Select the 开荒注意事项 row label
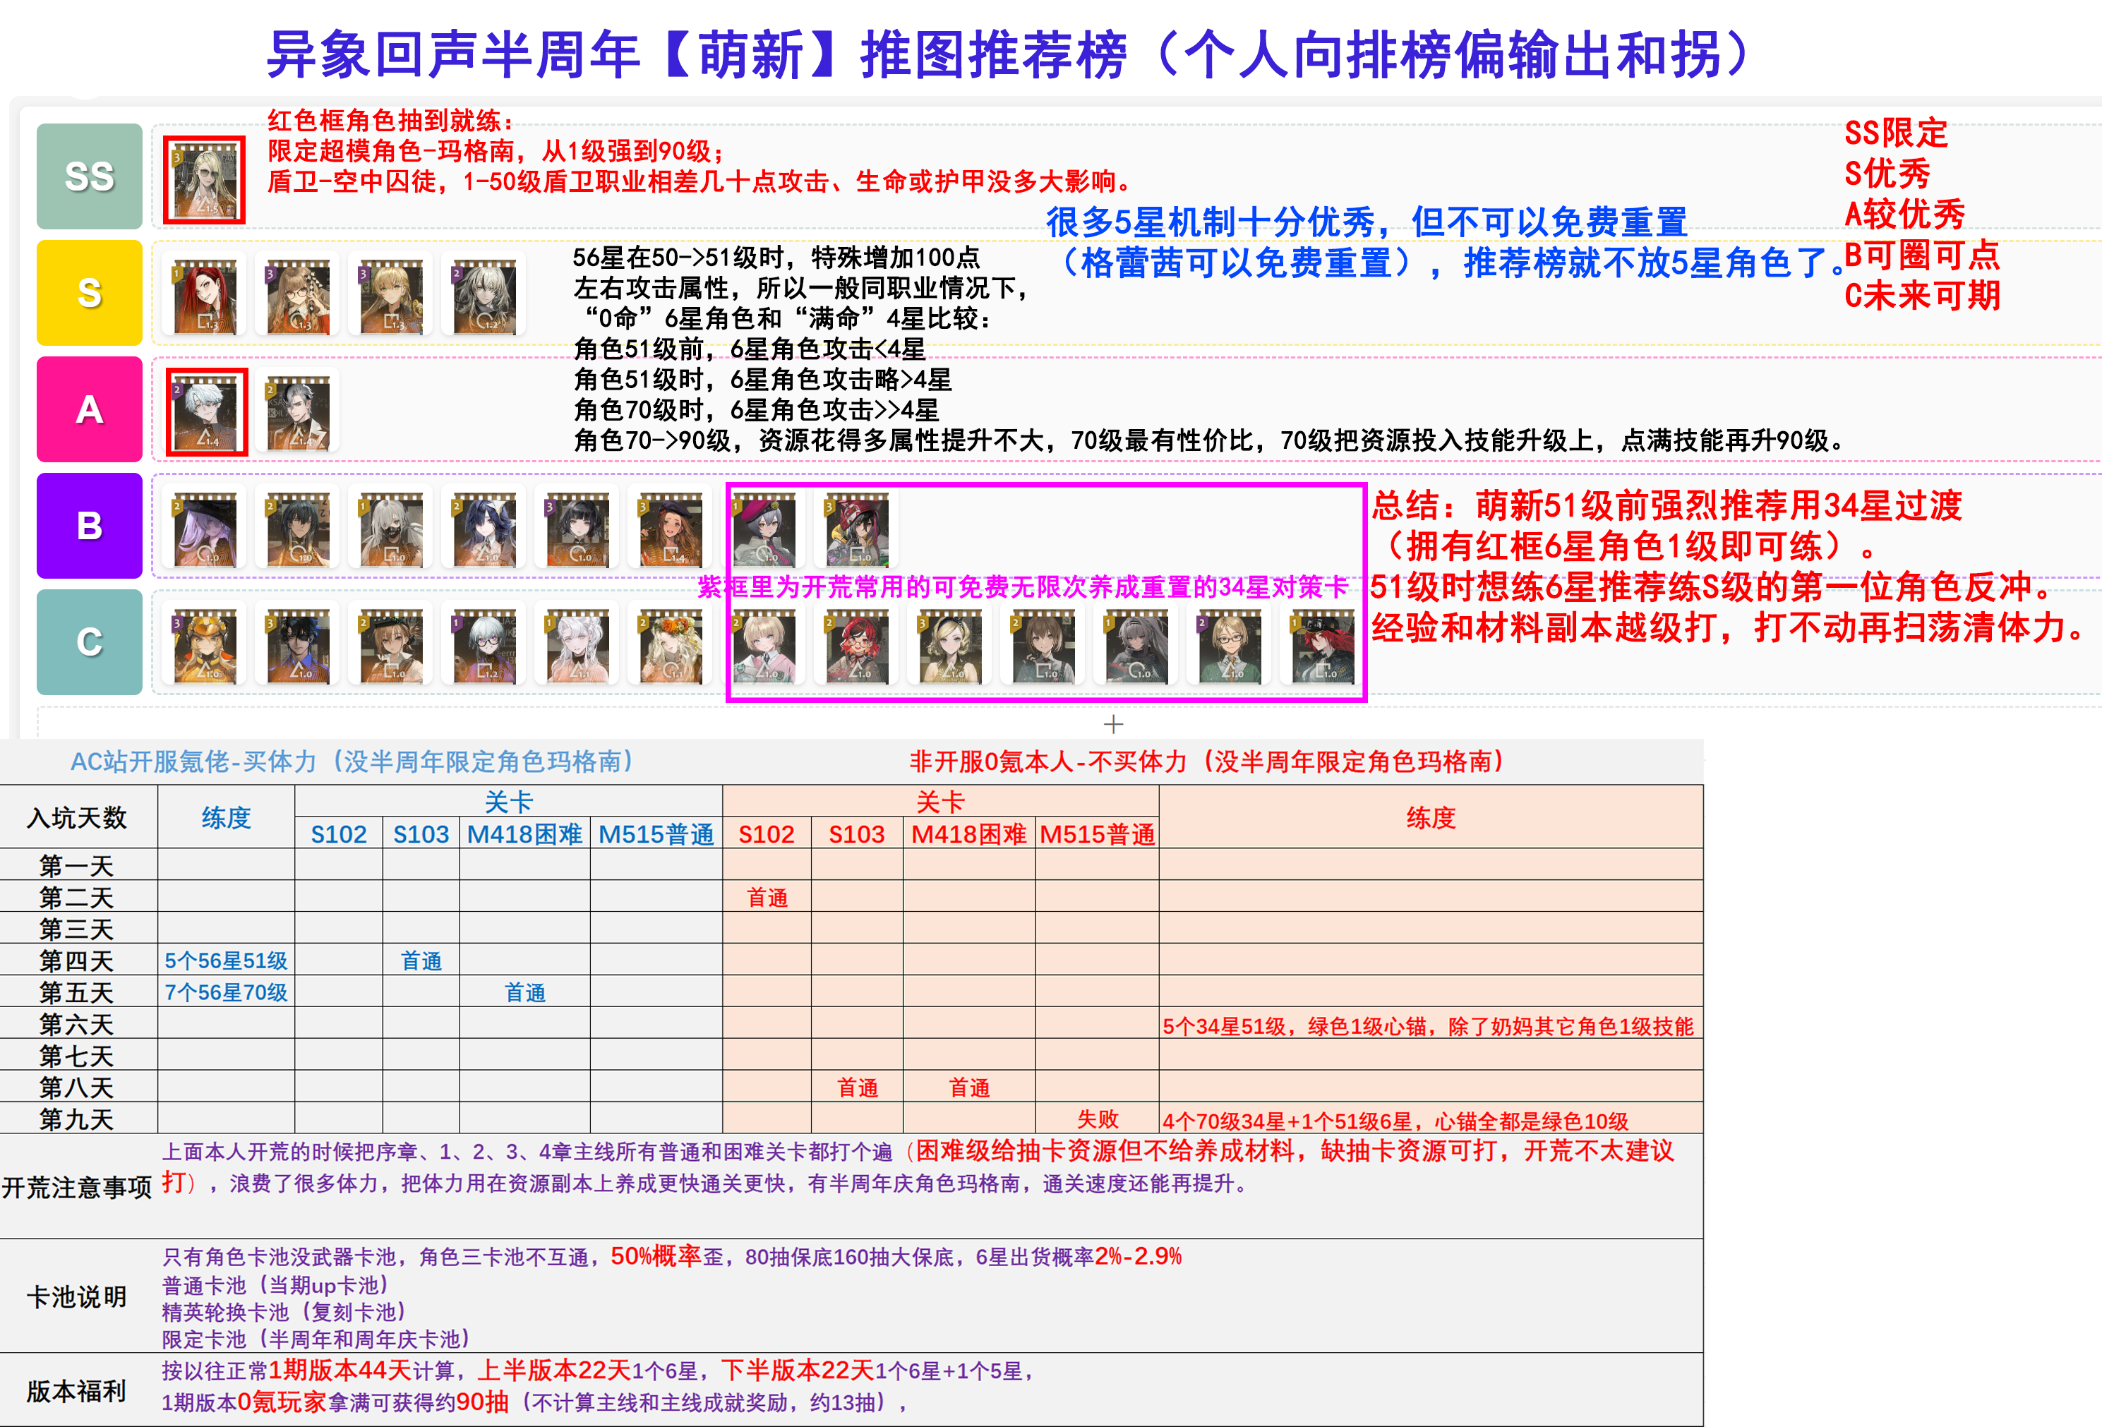Image resolution: width=2102 pixels, height=1427 pixels. 78,1186
